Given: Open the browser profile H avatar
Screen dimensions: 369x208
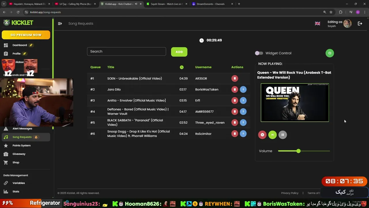Looking at the screenshot, I should click(x=358, y=12).
